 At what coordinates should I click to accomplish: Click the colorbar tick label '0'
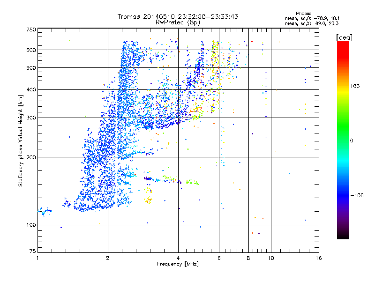pyautogui.click(x=352, y=140)
